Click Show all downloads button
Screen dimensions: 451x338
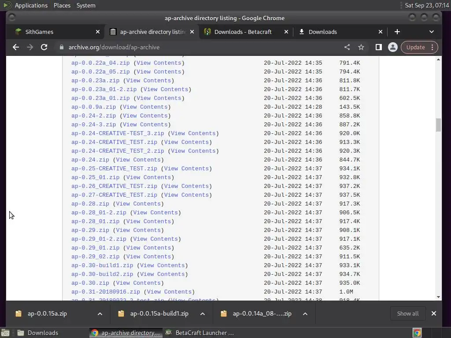pos(408,313)
